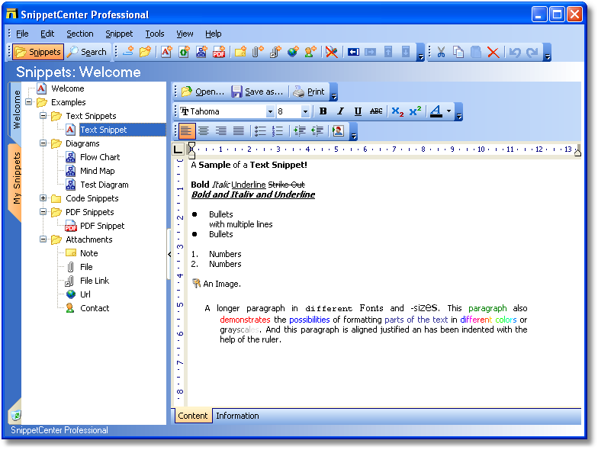Align text right
Viewport: 598px width, 450px height.
(221, 131)
